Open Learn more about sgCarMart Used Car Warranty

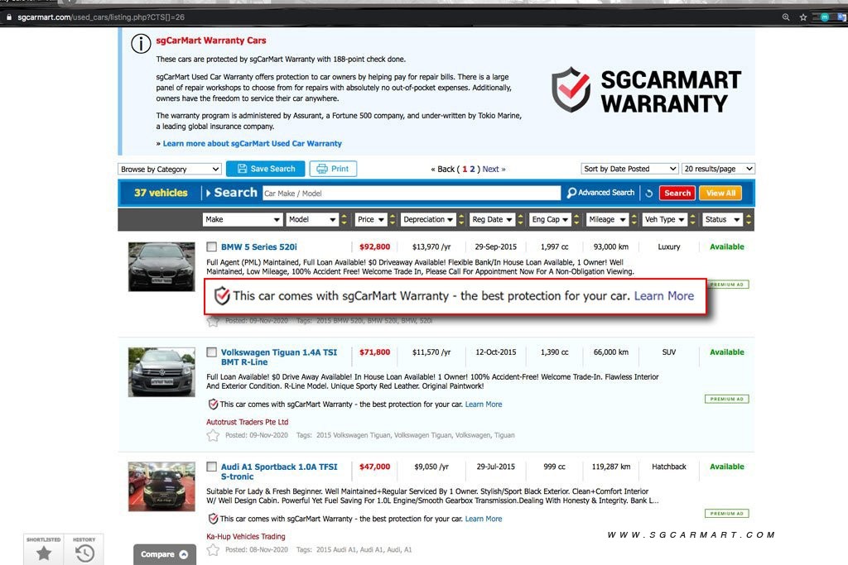click(252, 144)
